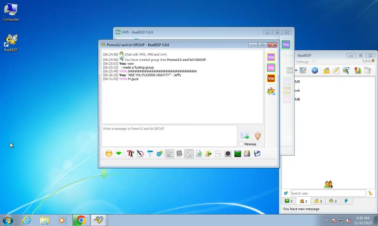Click the muted volume tray icon
378x226 pixels.
pyautogui.click(x=348, y=220)
